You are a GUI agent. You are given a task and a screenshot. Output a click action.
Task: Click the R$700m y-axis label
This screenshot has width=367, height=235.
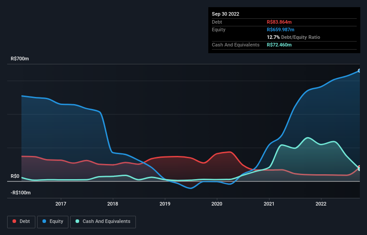pyautogui.click(x=20, y=59)
